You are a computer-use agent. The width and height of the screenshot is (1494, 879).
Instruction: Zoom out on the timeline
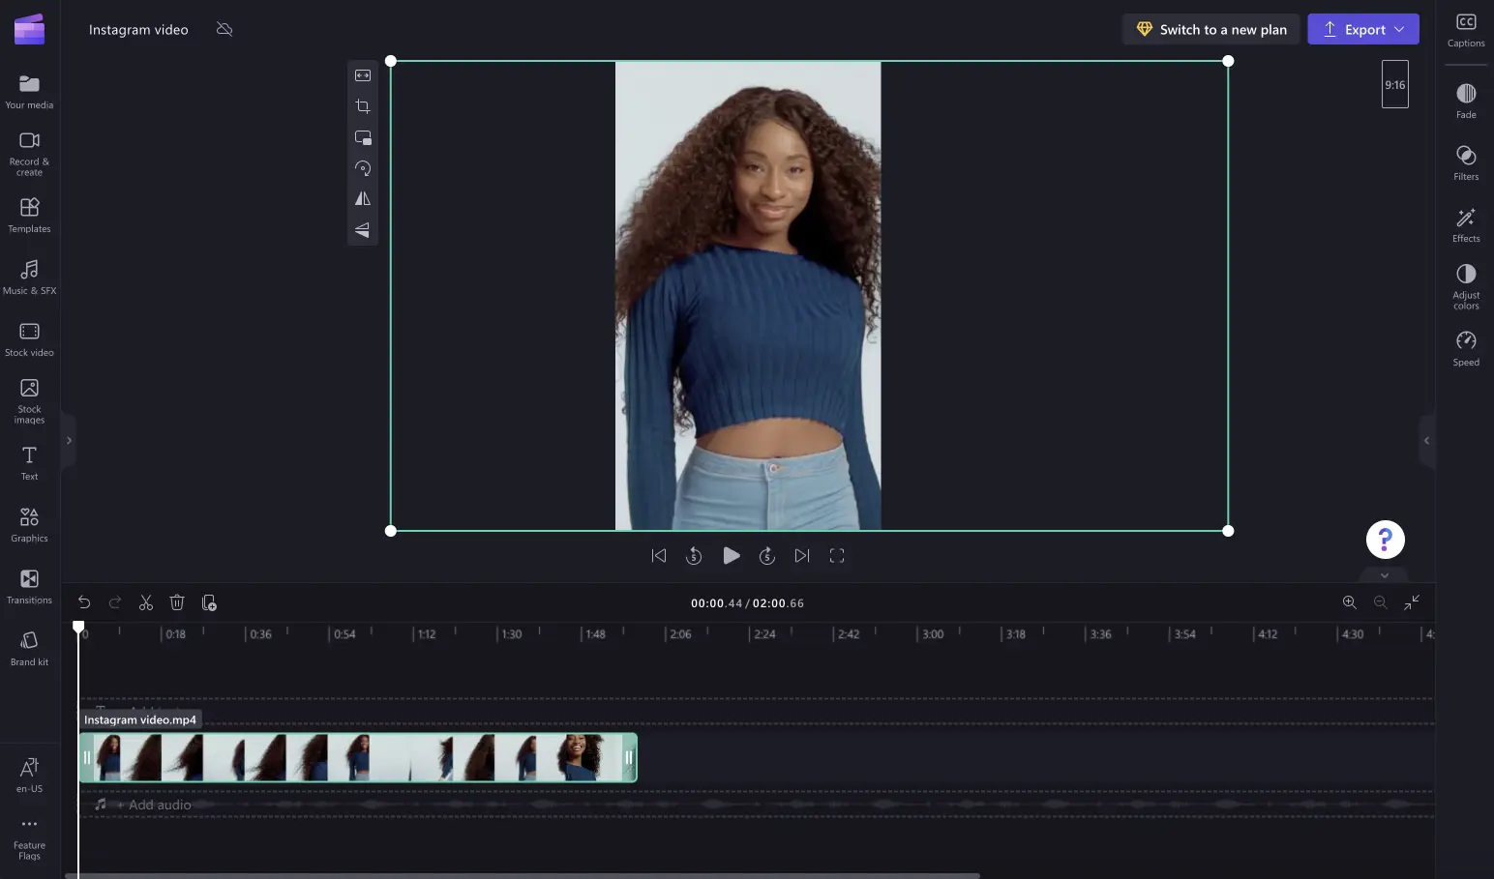1380,602
